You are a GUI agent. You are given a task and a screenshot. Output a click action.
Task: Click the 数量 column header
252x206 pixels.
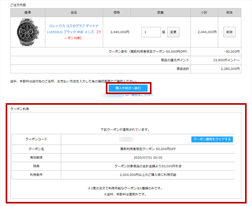pyautogui.click(x=160, y=13)
